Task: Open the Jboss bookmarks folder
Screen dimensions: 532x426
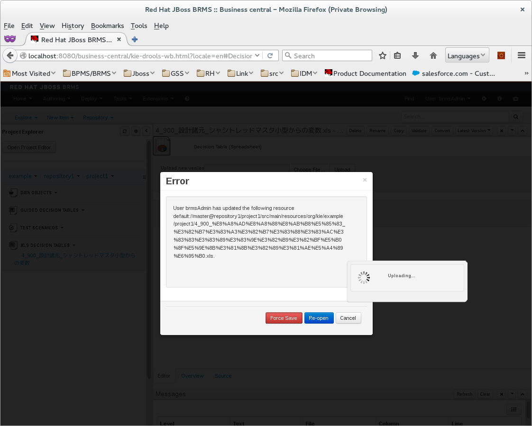Action: coord(139,73)
